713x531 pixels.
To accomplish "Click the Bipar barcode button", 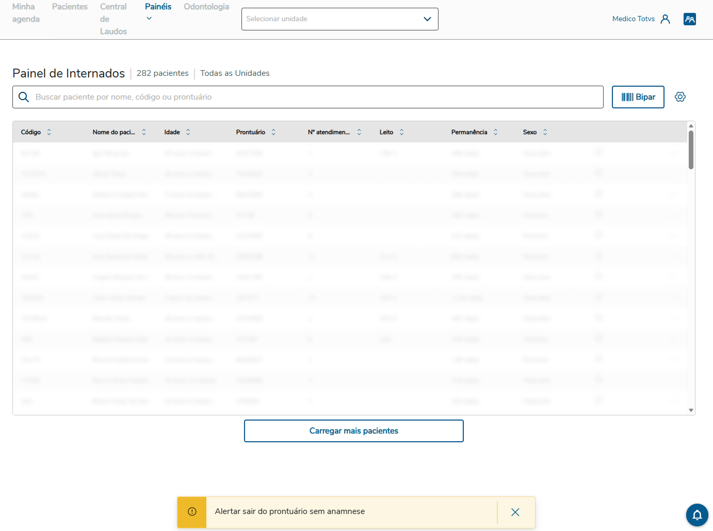I will [638, 97].
